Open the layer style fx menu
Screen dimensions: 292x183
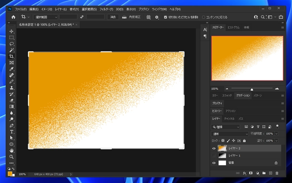pos(244,173)
